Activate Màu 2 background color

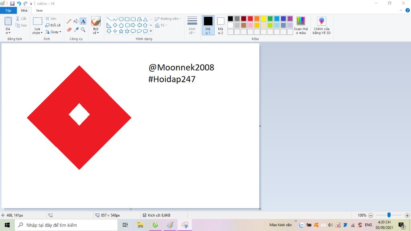click(221, 25)
